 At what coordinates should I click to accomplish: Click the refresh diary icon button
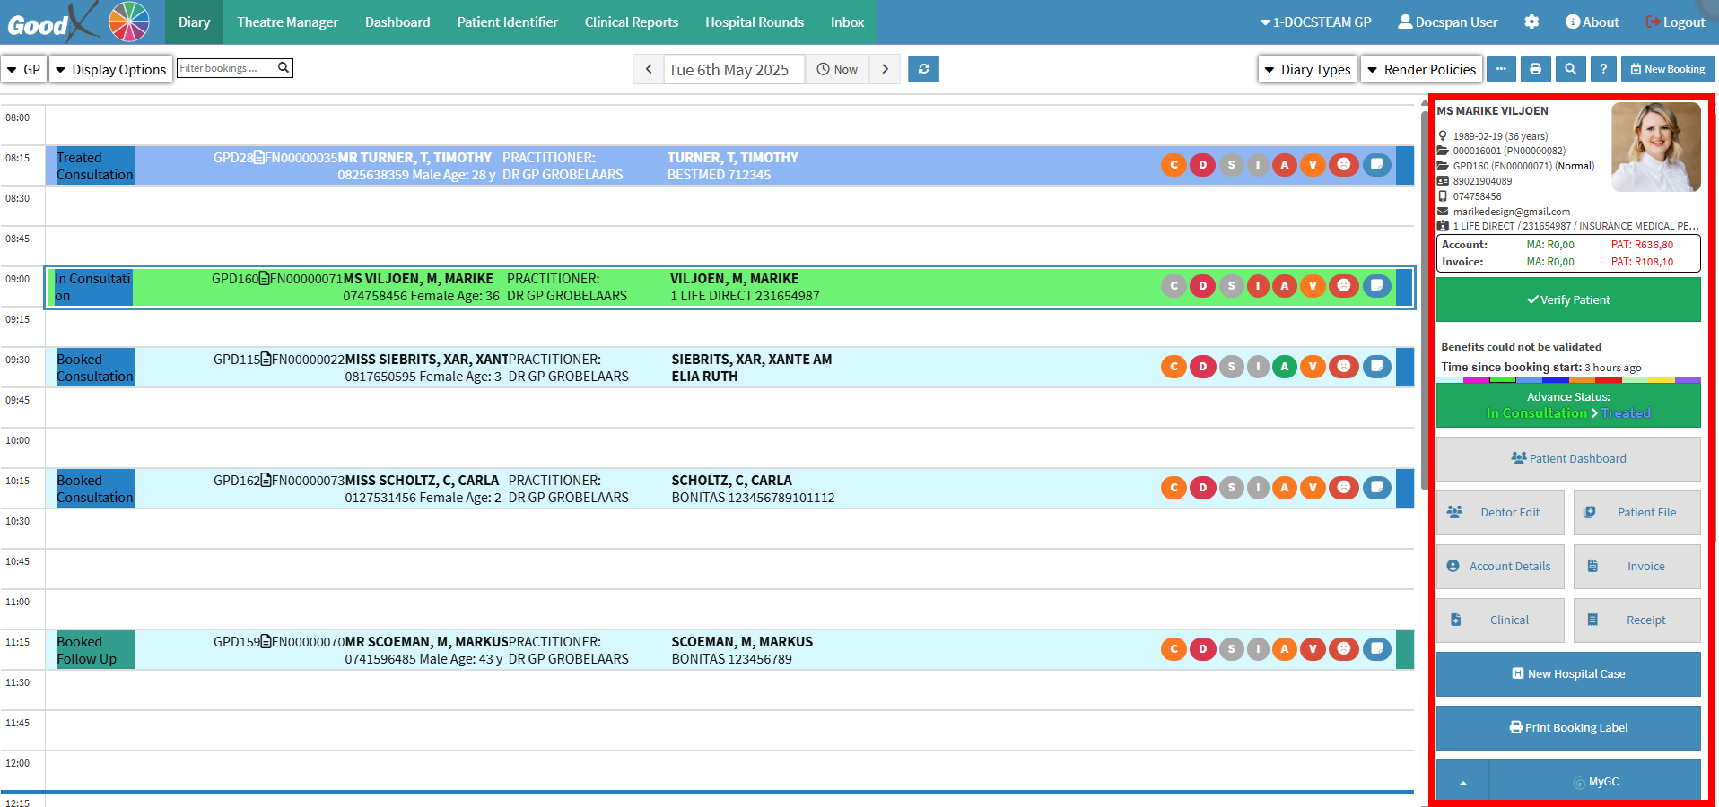click(923, 69)
